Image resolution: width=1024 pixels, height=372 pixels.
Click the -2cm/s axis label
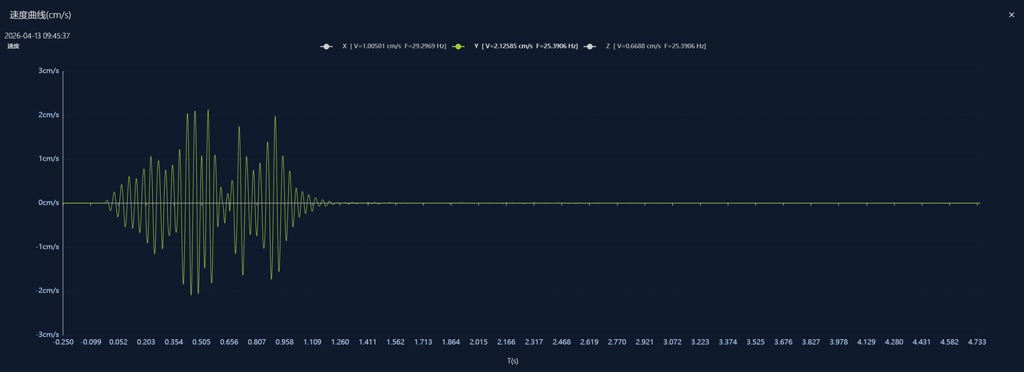(x=48, y=290)
